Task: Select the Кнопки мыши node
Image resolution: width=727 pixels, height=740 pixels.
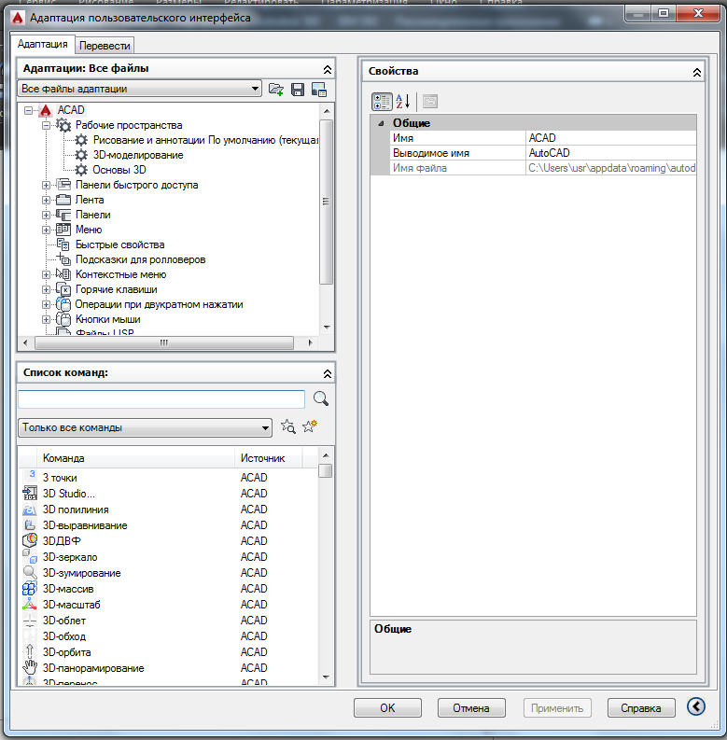Action: 107,319
